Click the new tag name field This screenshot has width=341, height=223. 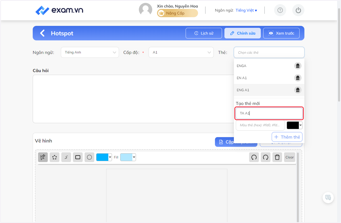point(269,113)
